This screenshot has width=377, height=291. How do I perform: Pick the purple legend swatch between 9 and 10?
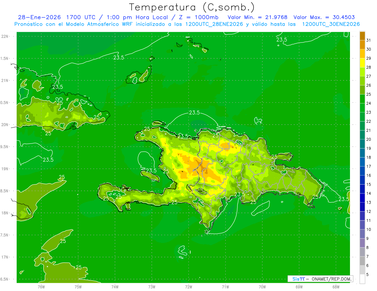click(362, 234)
